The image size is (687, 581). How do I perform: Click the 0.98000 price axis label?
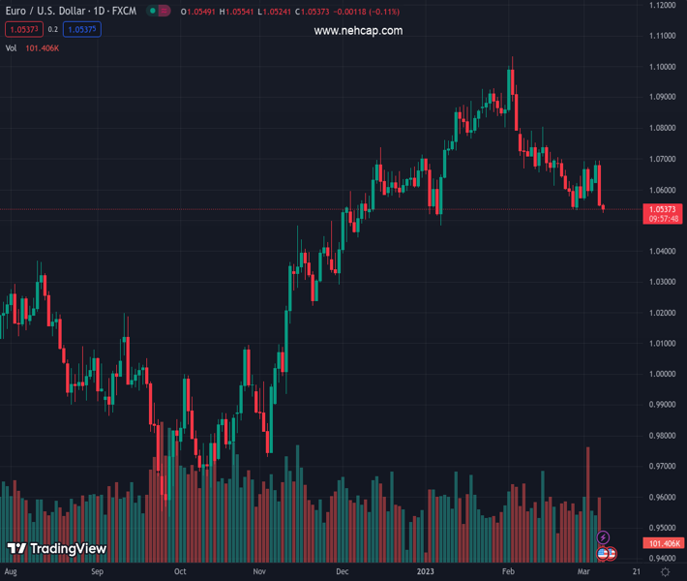662,436
